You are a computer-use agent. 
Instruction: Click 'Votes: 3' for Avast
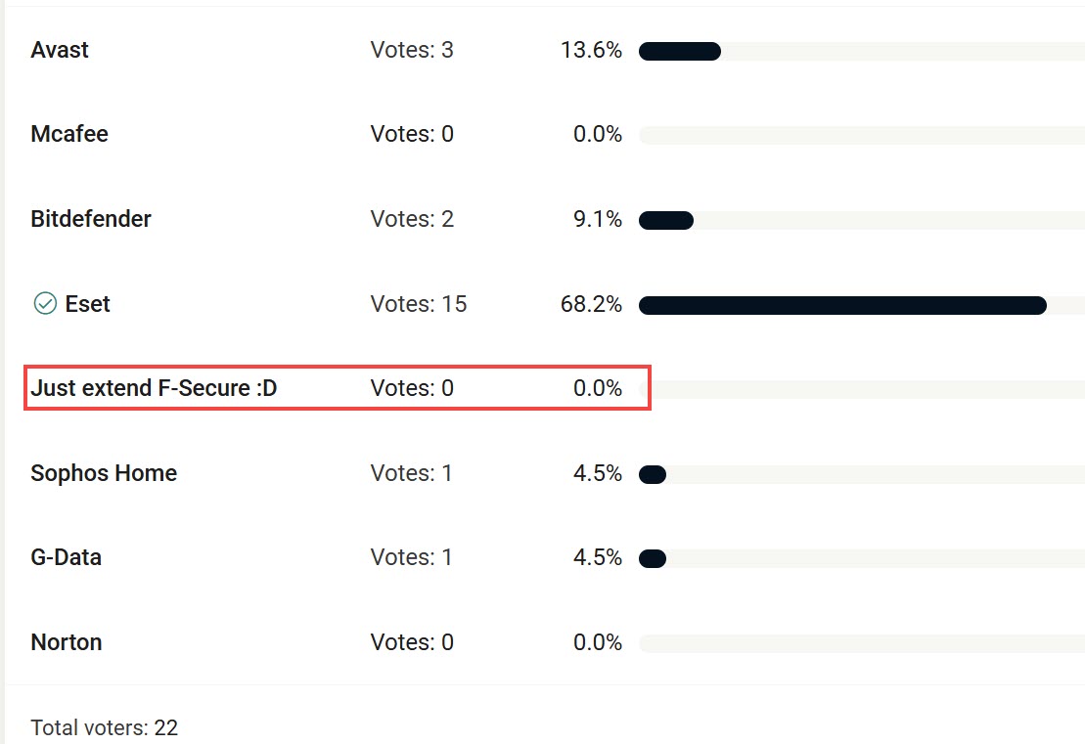click(x=412, y=50)
